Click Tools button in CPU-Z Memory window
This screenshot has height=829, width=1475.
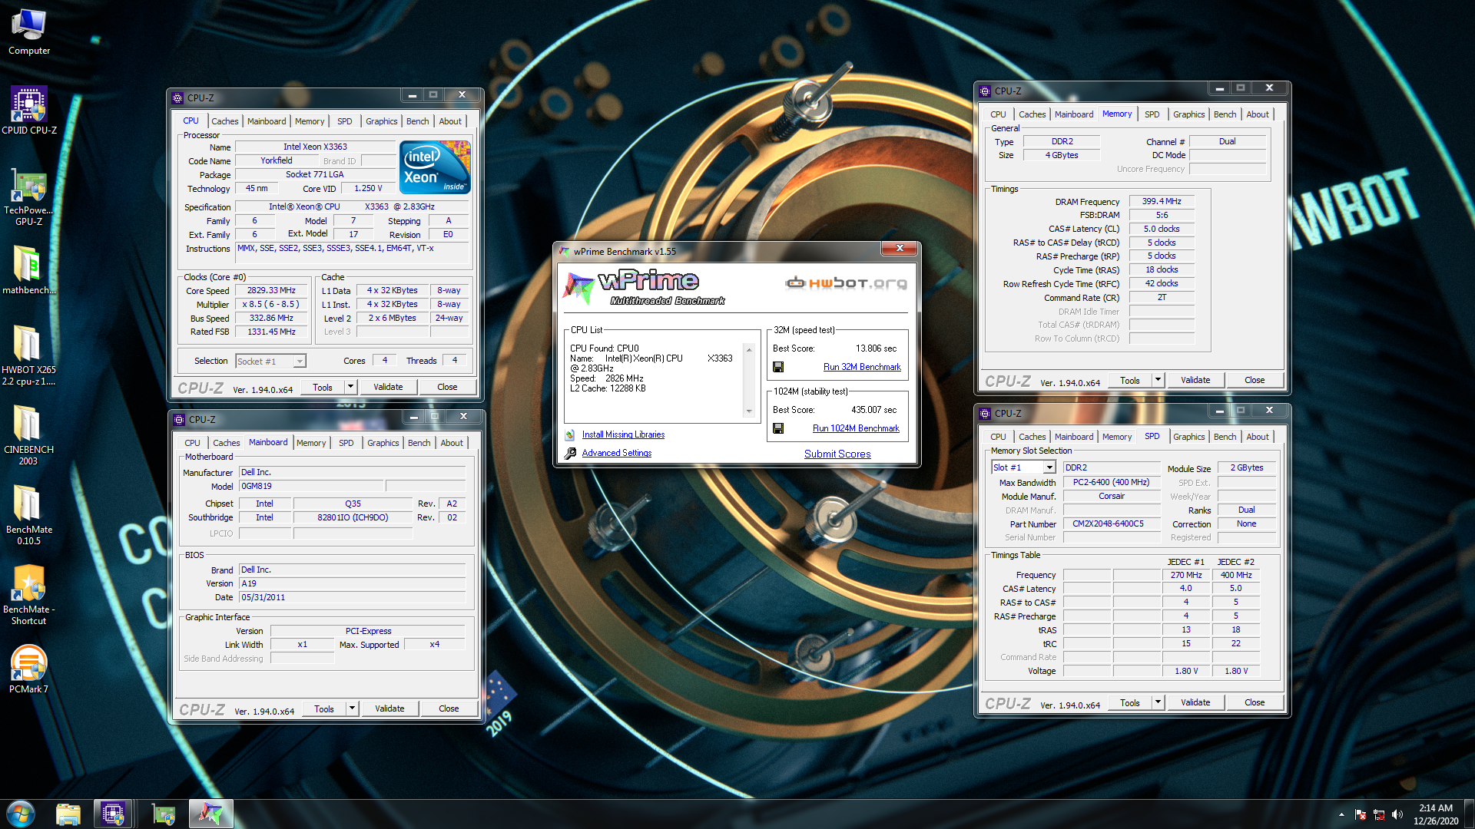(x=1129, y=380)
